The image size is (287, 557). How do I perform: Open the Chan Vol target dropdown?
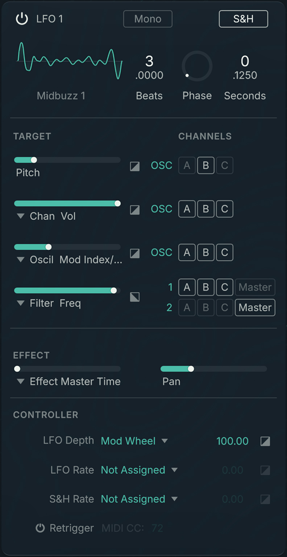pyautogui.click(x=21, y=216)
